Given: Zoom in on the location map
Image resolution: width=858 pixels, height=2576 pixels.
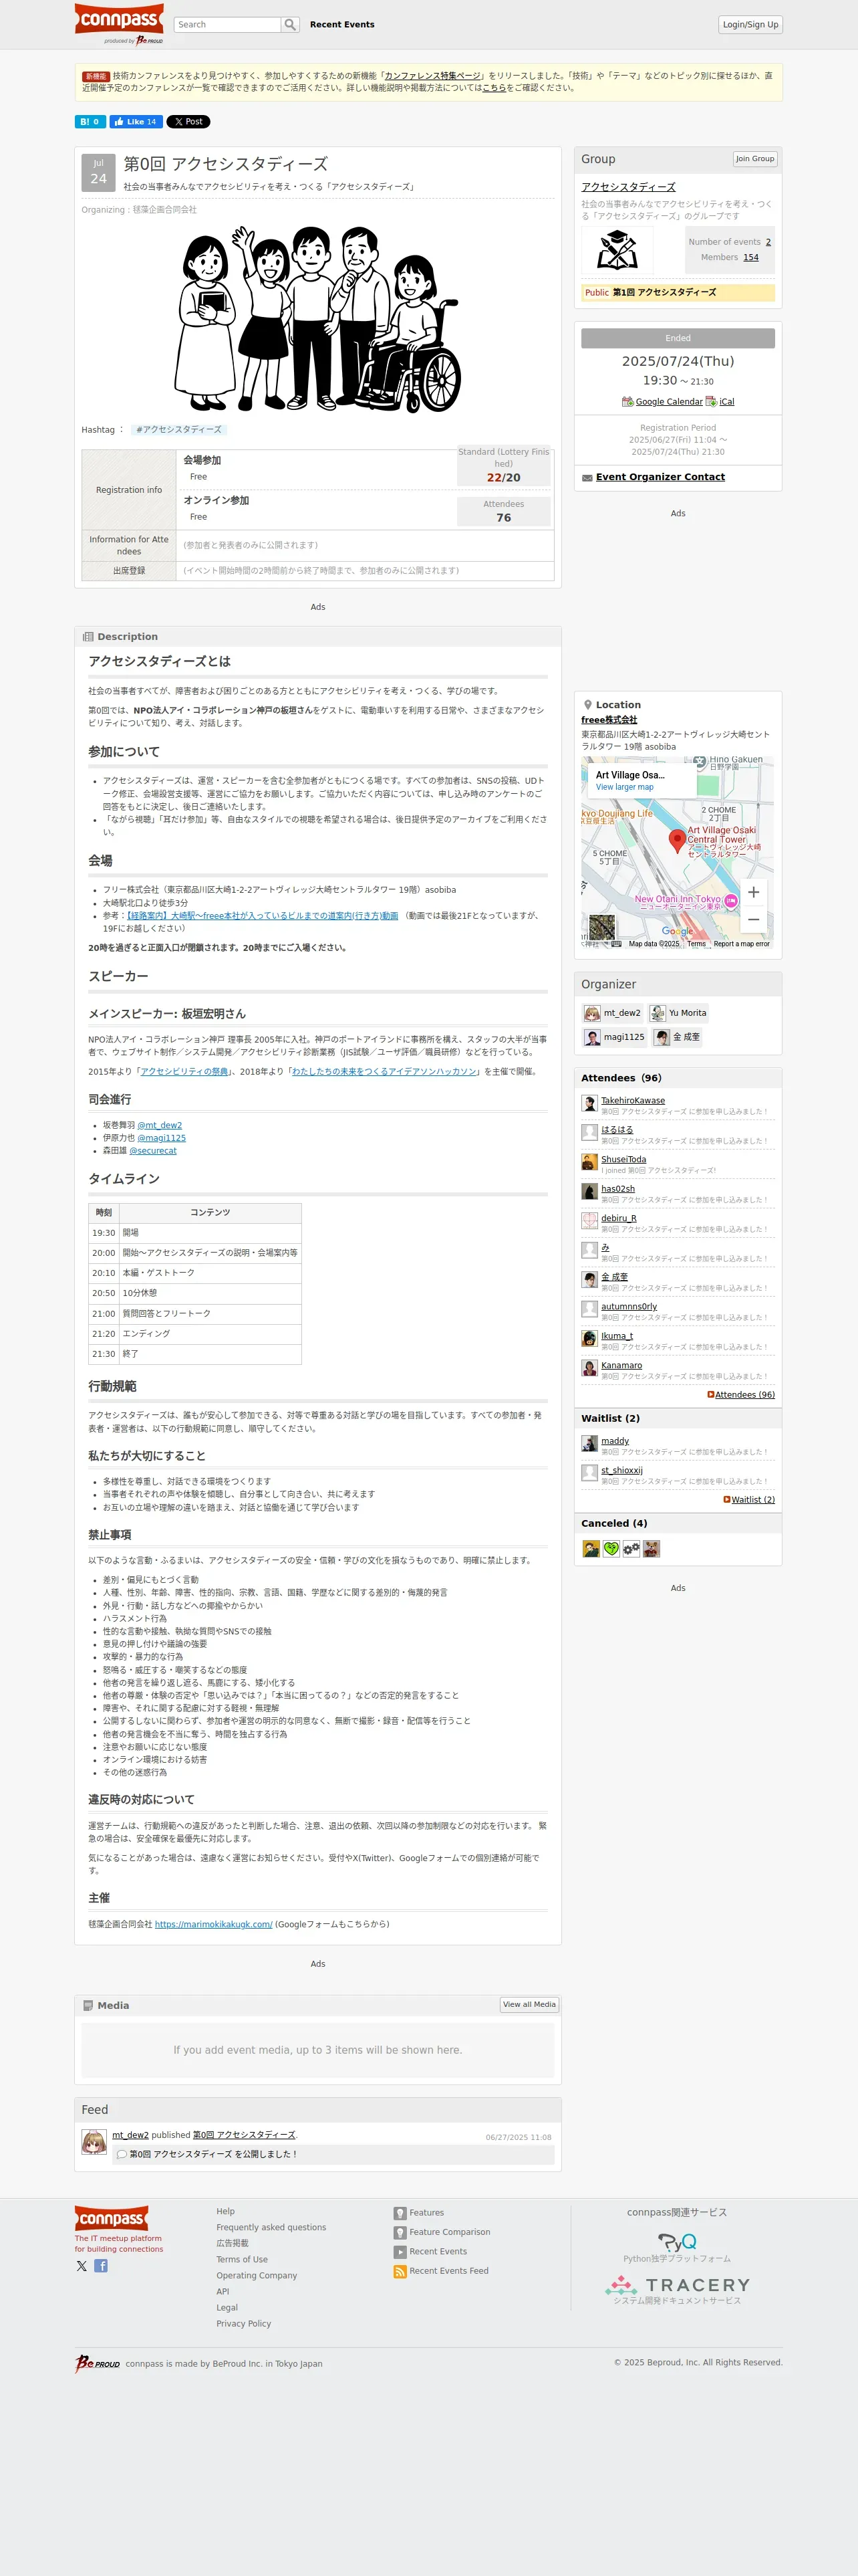Looking at the screenshot, I should coord(753,892).
